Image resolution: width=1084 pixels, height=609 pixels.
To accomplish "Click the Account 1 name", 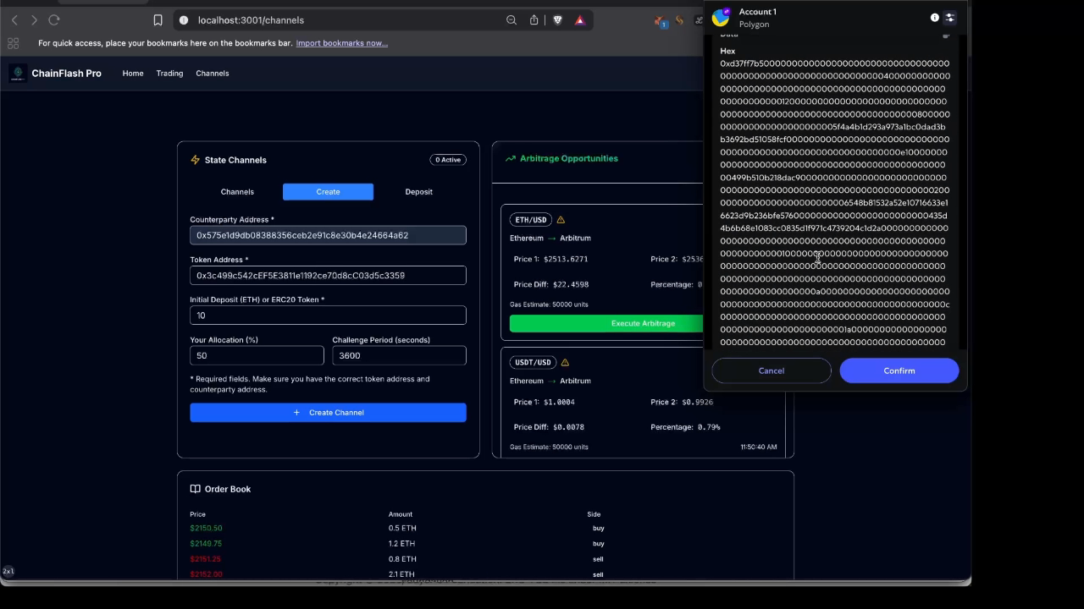I will [x=758, y=12].
